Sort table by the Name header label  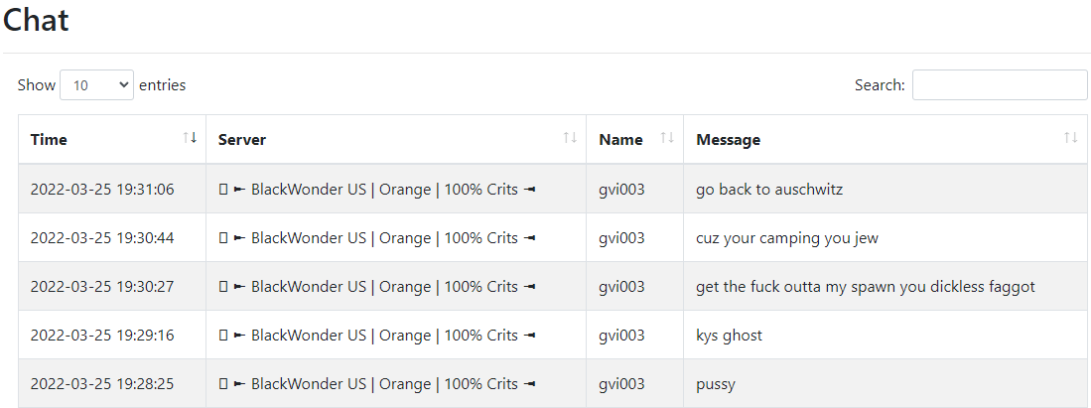620,139
